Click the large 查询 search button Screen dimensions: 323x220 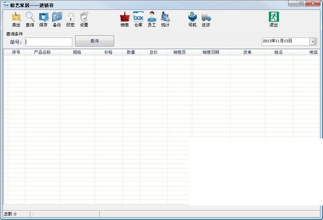(x=94, y=41)
